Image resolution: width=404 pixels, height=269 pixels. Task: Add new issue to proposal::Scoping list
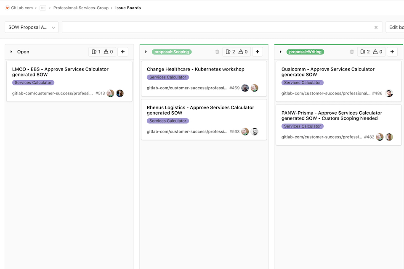pyautogui.click(x=258, y=52)
